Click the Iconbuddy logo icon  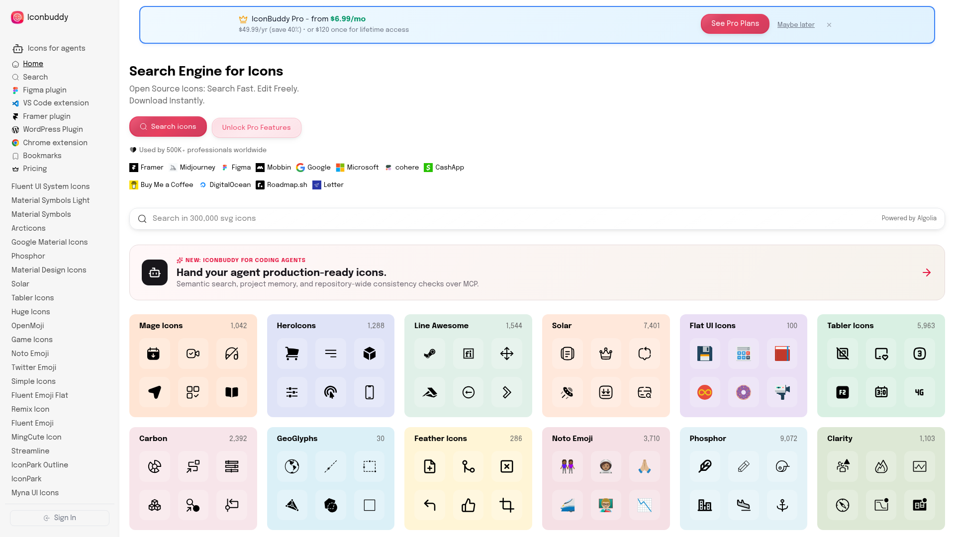point(17,17)
